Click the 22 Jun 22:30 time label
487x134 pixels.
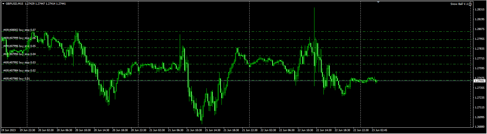(x=361, y=130)
